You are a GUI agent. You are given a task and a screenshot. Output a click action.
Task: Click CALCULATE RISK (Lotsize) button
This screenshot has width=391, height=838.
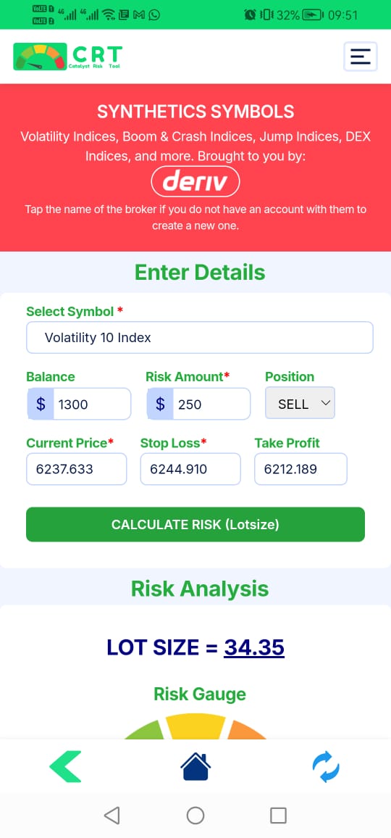(195, 524)
